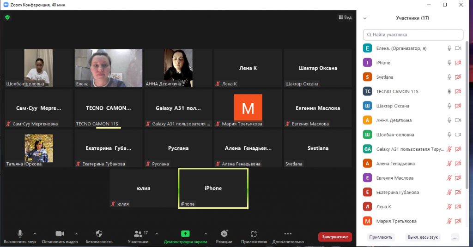Open the Участники participants icon in toolbar
Viewport: 473px width, 247px height.
click(138, 234)
